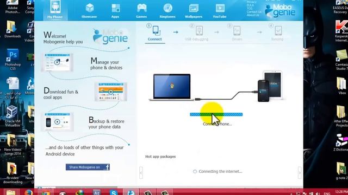The height and width of the screenshot is (195, 348).
Task: Open the TOS link
Action: (x=250, y=9)
